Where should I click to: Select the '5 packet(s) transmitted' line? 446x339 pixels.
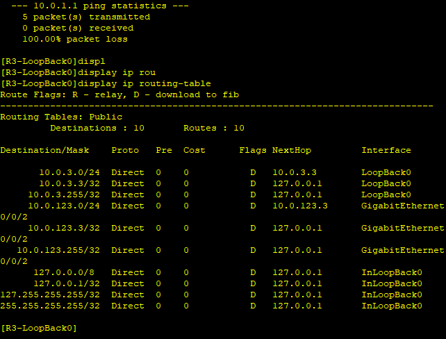86,17
